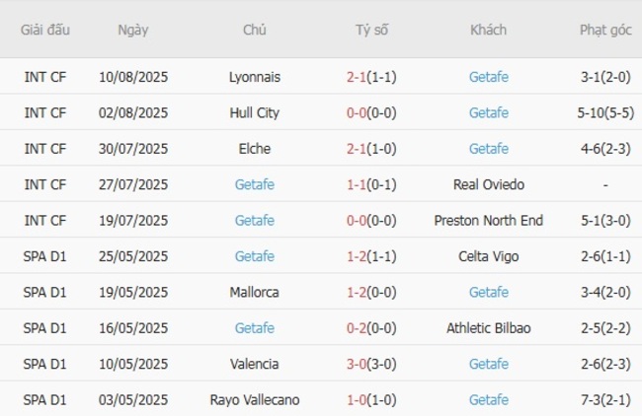Click the 5-10(5-5) corner stat
The height and width of the screenshot is (416, 642).
pyautogui.click(x=604, y=112)
